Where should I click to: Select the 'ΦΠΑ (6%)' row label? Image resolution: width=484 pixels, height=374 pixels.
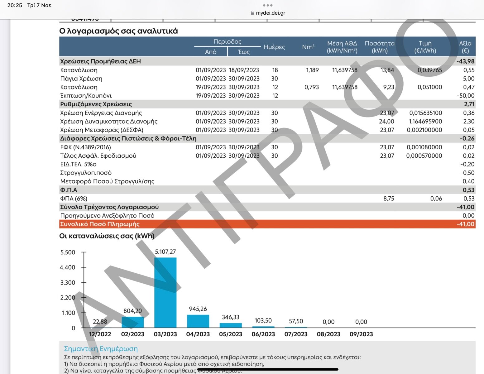click(x=74, y=199)
